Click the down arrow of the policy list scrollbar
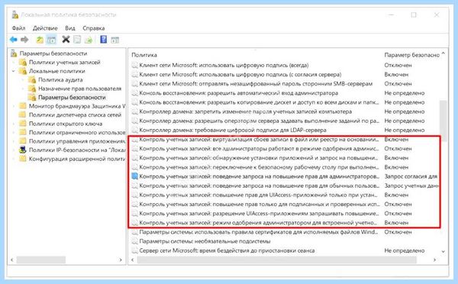The image size is (458, 284). pos(443,251)
